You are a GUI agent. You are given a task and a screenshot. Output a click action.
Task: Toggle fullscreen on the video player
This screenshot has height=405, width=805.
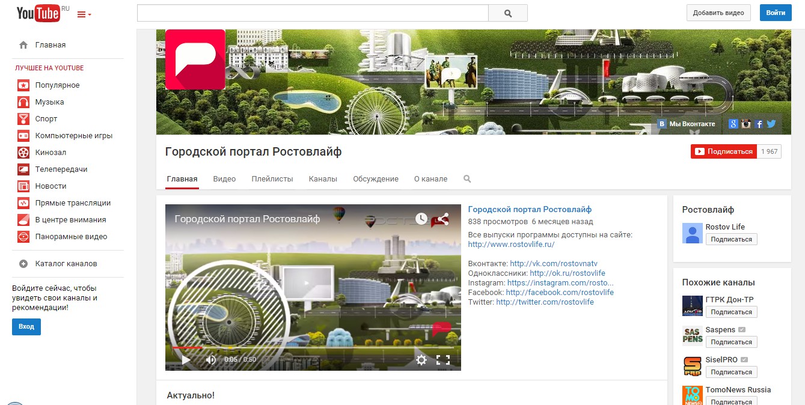tap(443, 360)
